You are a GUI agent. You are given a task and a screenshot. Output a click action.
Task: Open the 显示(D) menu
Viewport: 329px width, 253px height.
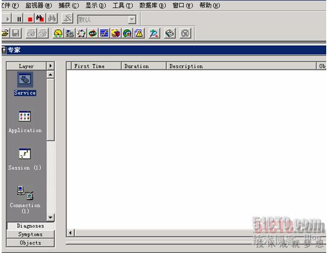point(96,5)
